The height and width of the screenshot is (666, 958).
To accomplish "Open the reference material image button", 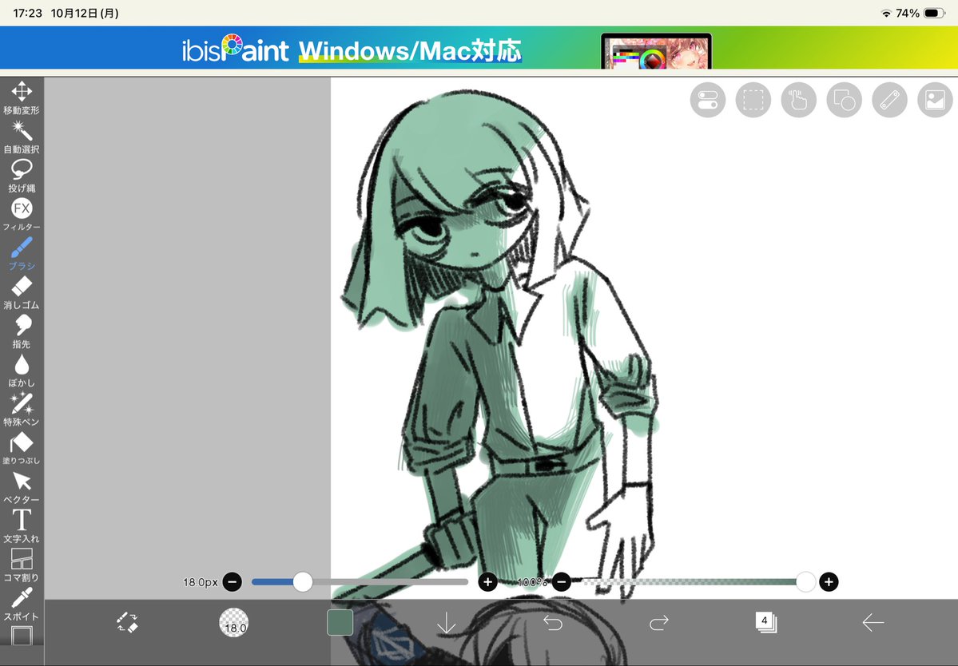I will pyautogui.click(x=935, y=100).
